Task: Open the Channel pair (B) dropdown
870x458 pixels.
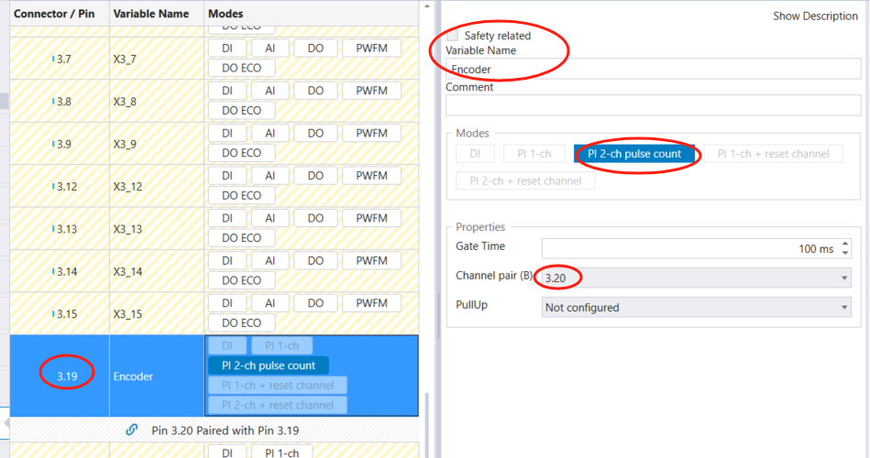Action: click(x=696, y=277)
